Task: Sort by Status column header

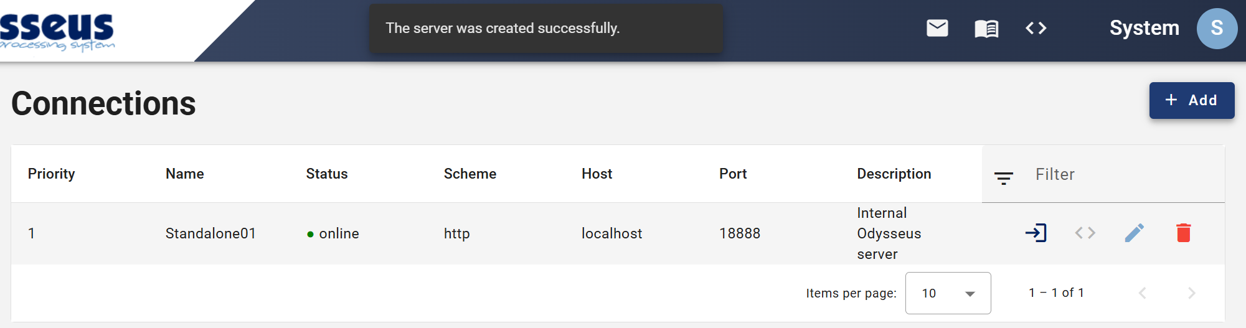Action: pos(326,174)
